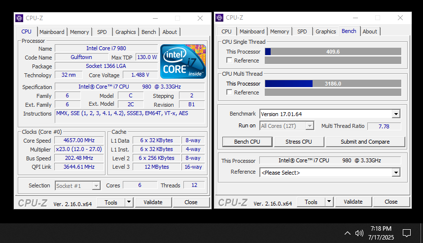
Task: Open the Action Center notification icon
Action: 407,233
